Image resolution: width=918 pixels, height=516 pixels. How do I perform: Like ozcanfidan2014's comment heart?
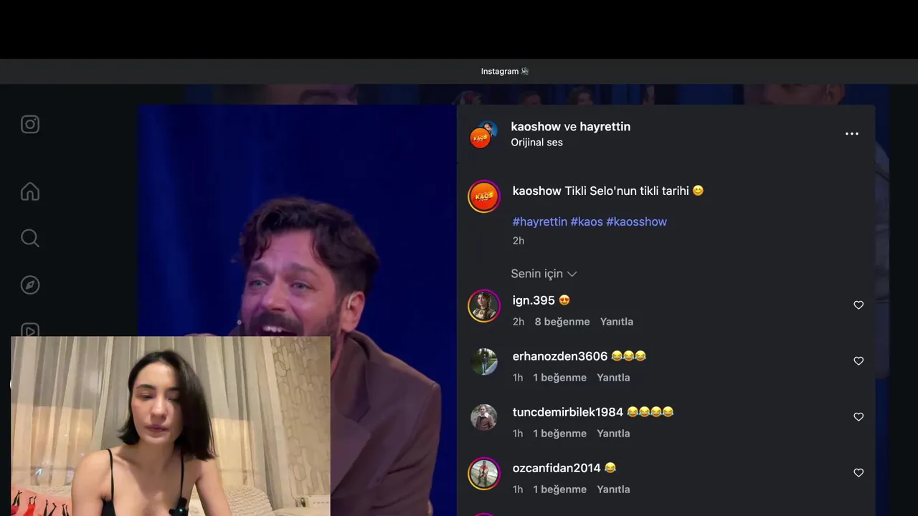coord(858,473)
